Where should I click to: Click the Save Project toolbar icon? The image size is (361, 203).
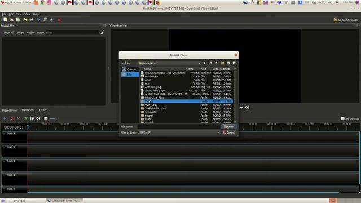[x=17, y=20]
